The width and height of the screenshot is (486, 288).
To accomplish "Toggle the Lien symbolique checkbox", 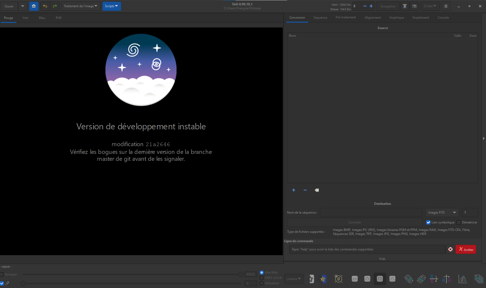I will (428, 222).
